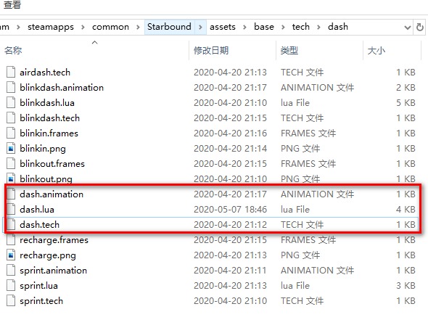Click the blinkdash.lua file icon

tap(11, 102)
